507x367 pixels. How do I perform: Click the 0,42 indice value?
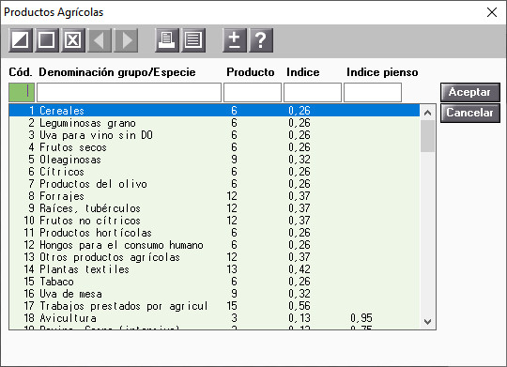pos(300,269)
